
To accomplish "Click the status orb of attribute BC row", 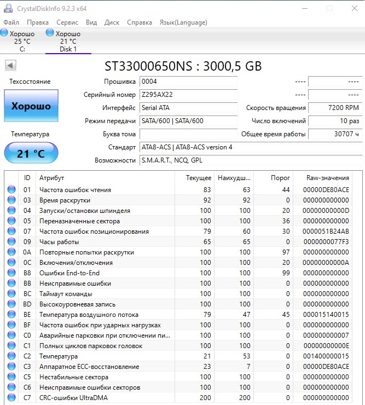I will click(11, 293).
